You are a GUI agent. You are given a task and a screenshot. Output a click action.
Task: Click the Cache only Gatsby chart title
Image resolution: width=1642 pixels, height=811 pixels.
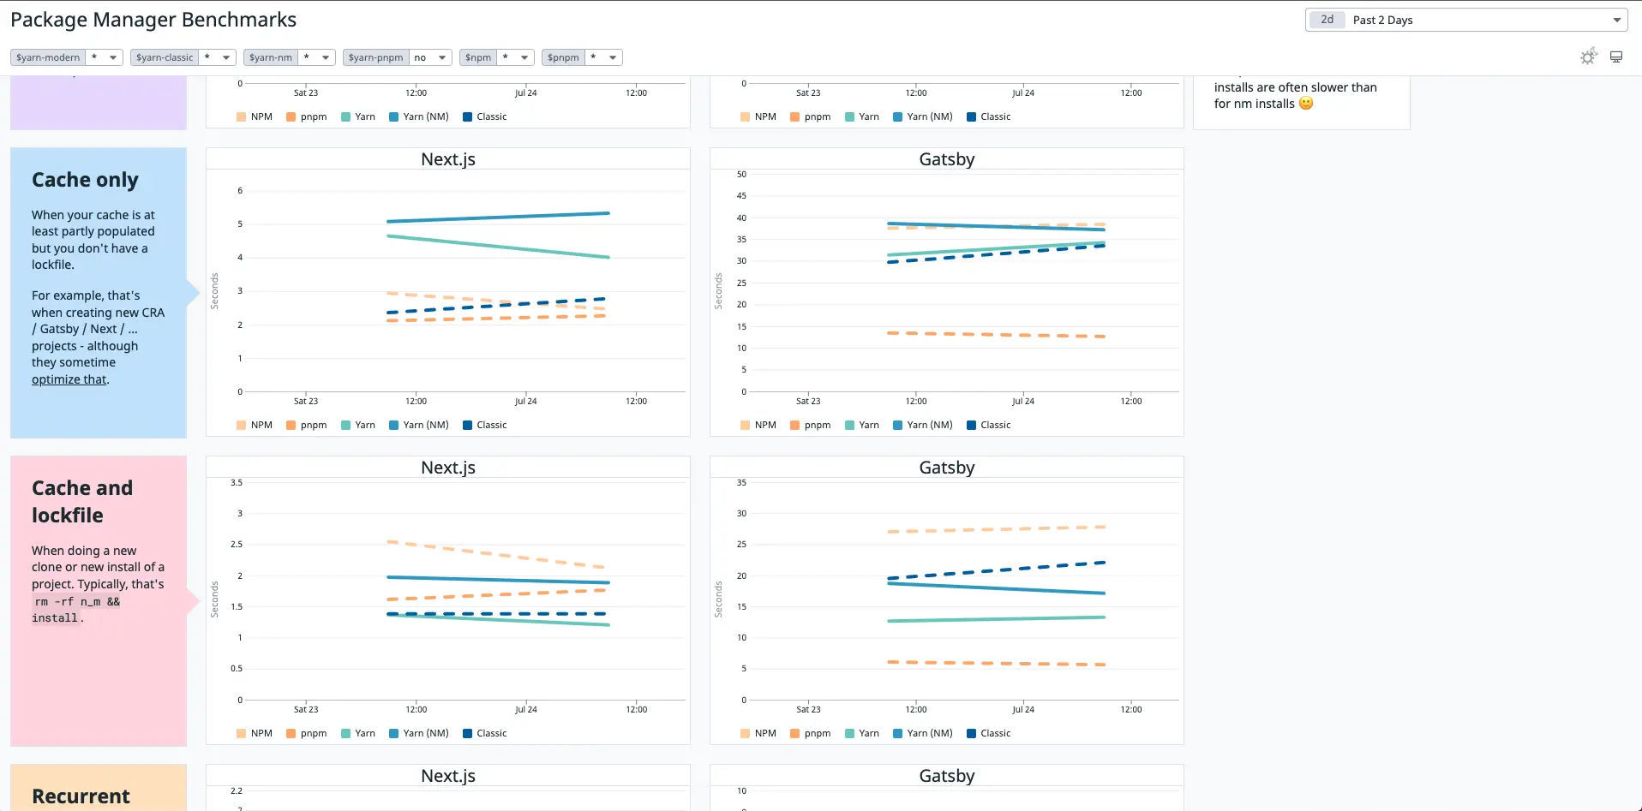point(947,159)
